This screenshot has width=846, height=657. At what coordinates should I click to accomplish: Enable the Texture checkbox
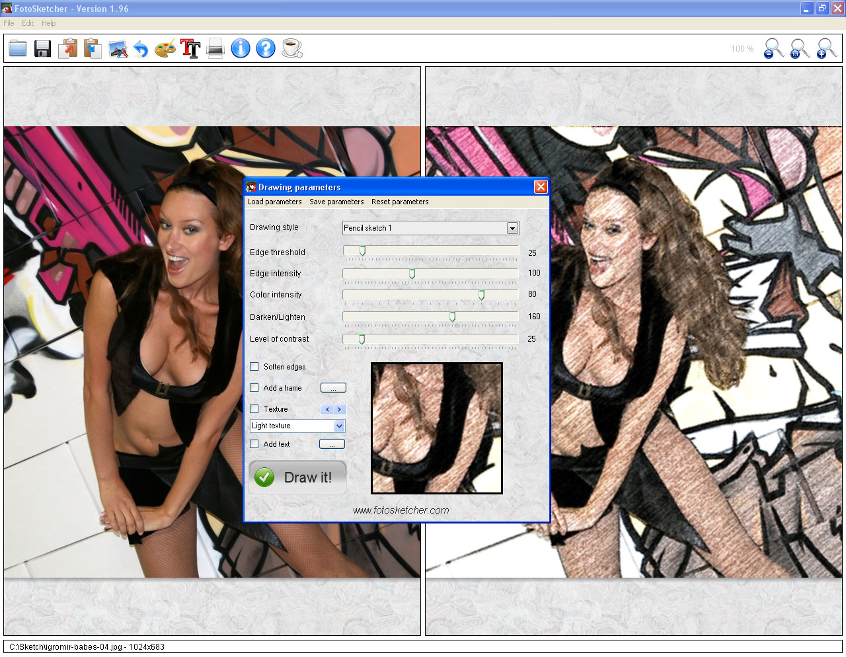click(254, 409)
